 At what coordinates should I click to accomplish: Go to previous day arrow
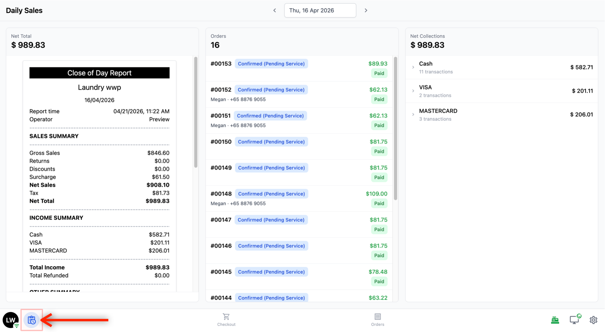tap(275, 10)
